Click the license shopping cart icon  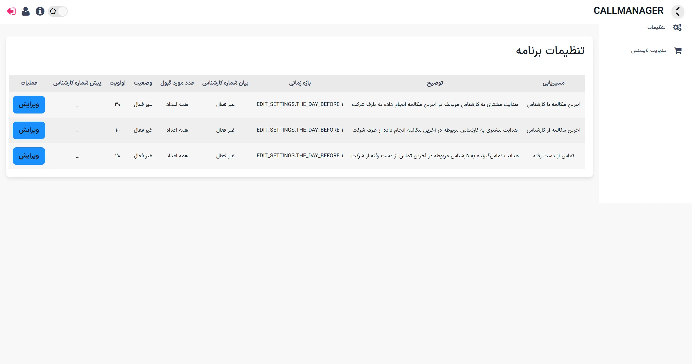click(x=678, y=51)
